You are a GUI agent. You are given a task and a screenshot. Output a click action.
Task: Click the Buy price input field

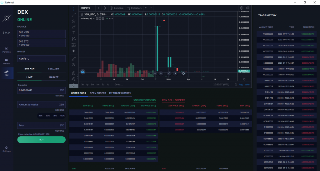point(42,90)
